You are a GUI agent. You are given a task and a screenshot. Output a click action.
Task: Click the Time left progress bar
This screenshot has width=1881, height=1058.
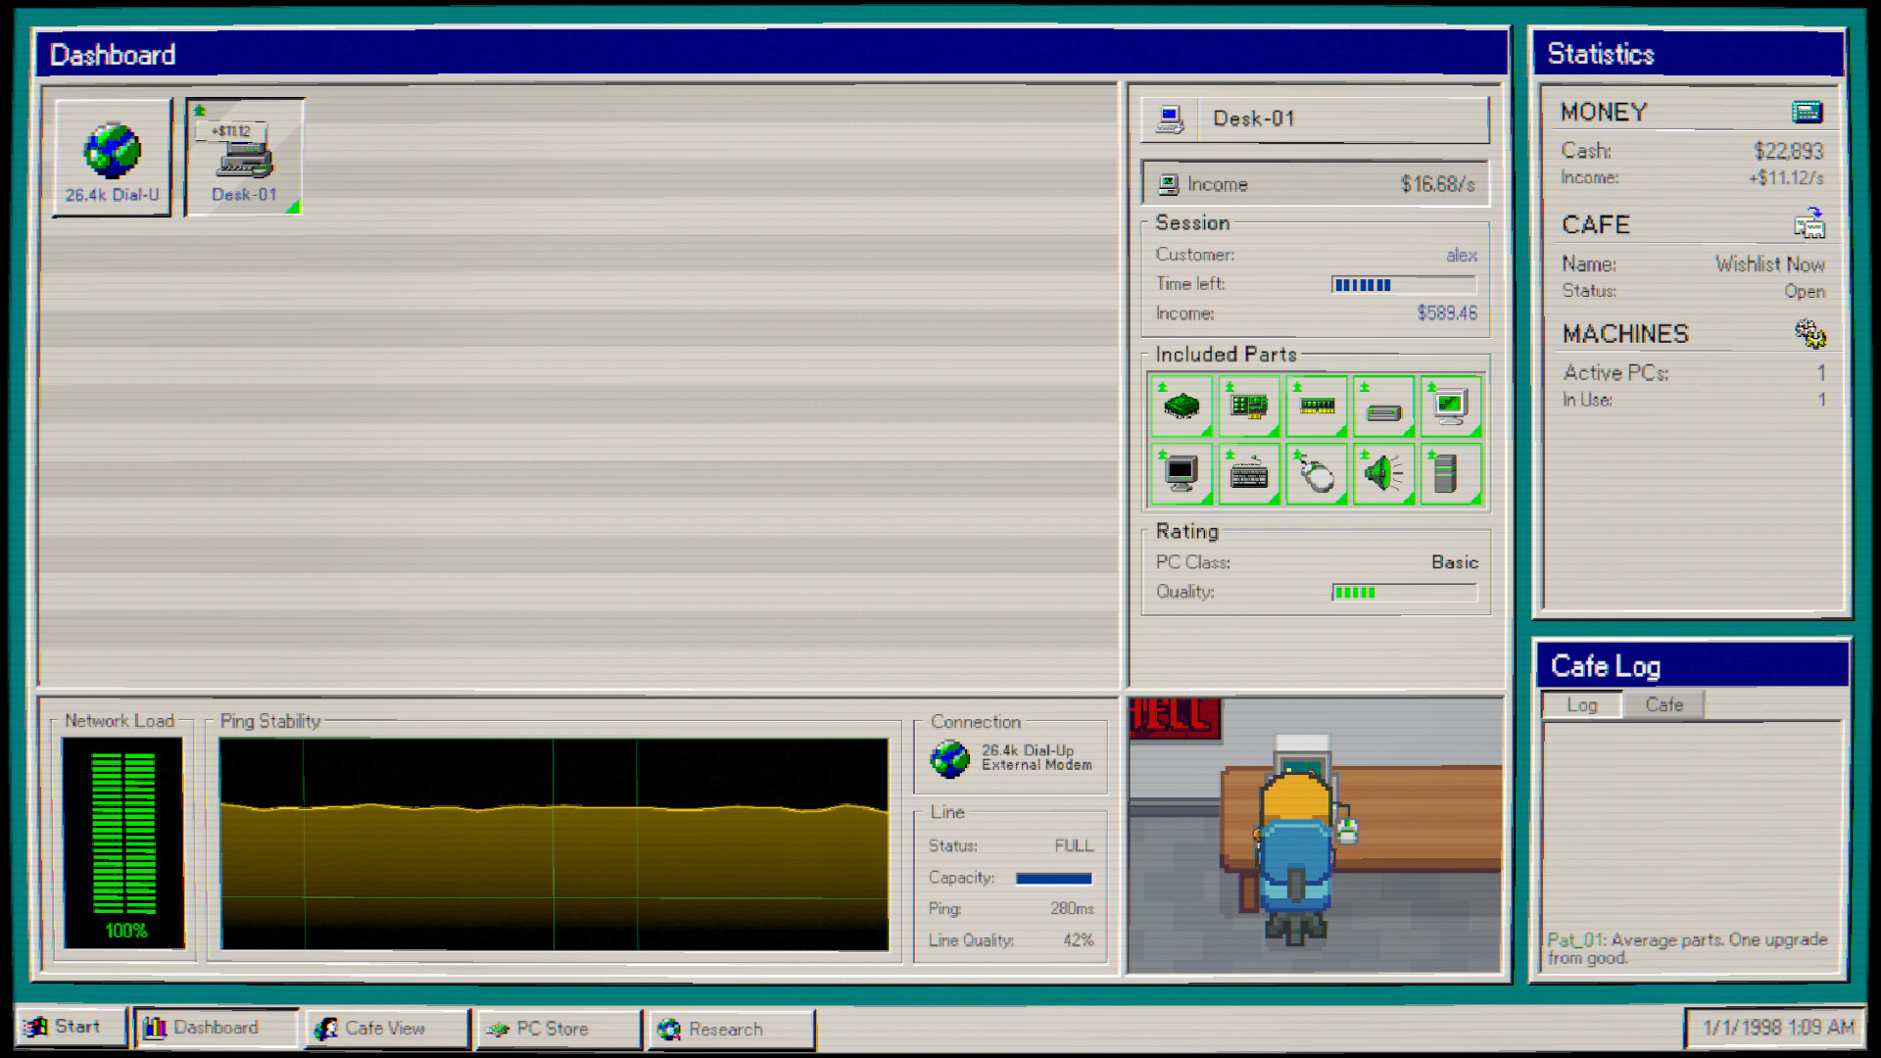1403,285
